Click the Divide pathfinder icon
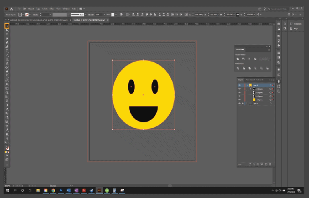This screenshot has height=198, width=309. tap(238, 68)
